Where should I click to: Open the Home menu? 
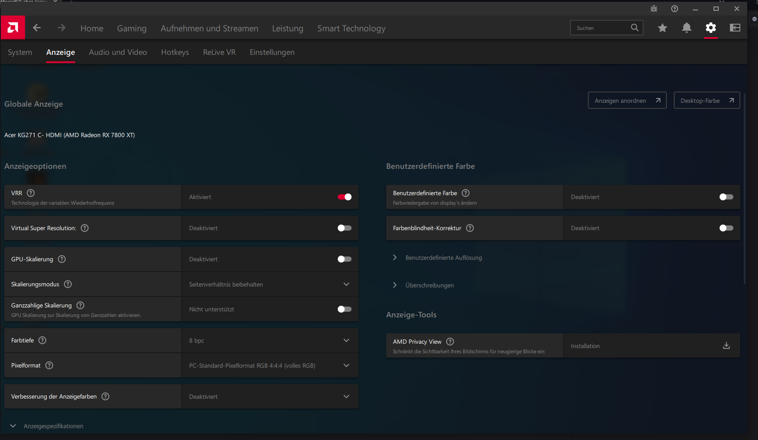pos(92,28)
